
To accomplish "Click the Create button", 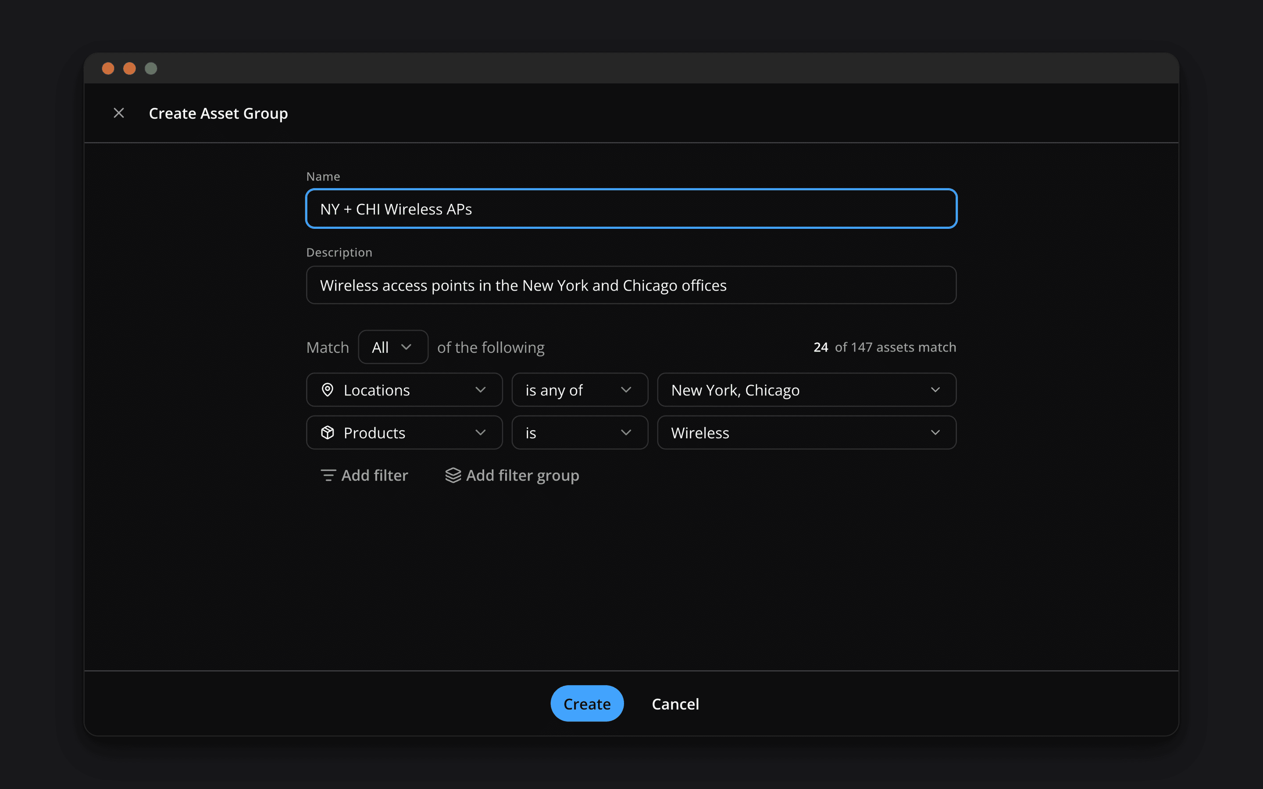I will [x=587, y=704].
